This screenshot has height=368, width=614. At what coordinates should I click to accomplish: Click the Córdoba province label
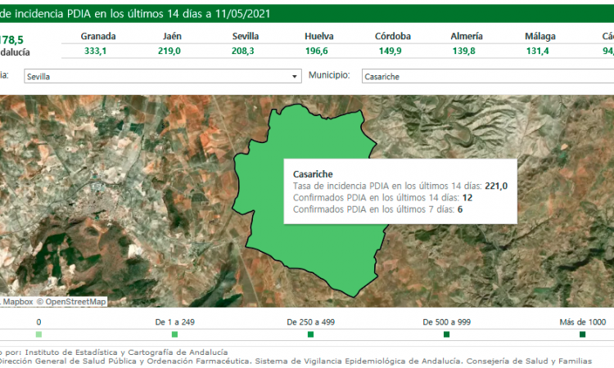(392, 36)
